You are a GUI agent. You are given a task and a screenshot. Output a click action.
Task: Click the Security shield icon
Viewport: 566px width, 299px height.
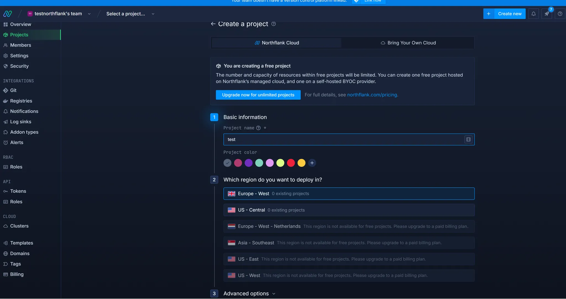[x=6, y=66]
